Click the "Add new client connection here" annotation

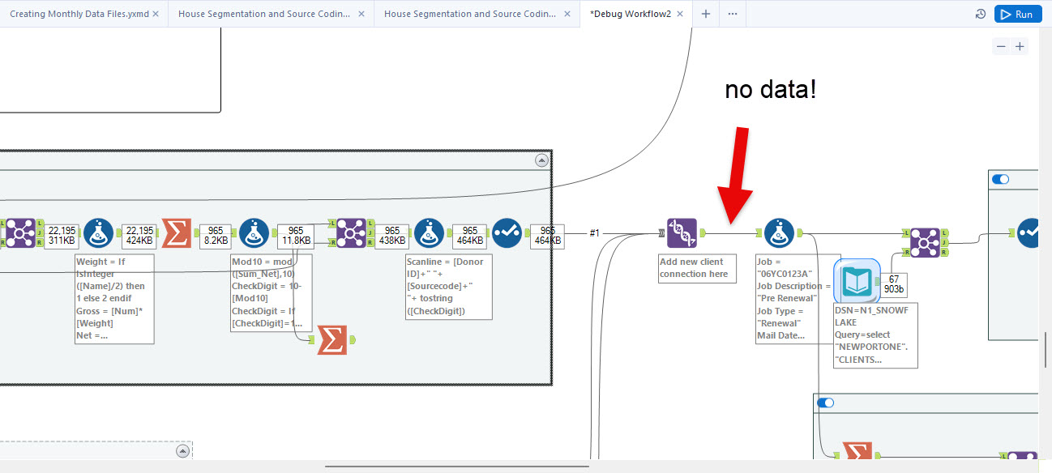coord(697,268)
